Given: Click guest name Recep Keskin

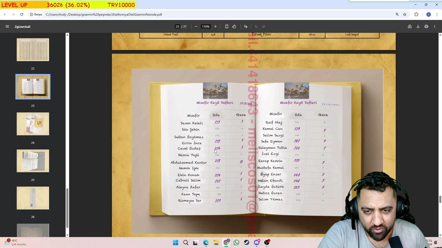Looking at the screenshot, I should [x=270, y=161].
